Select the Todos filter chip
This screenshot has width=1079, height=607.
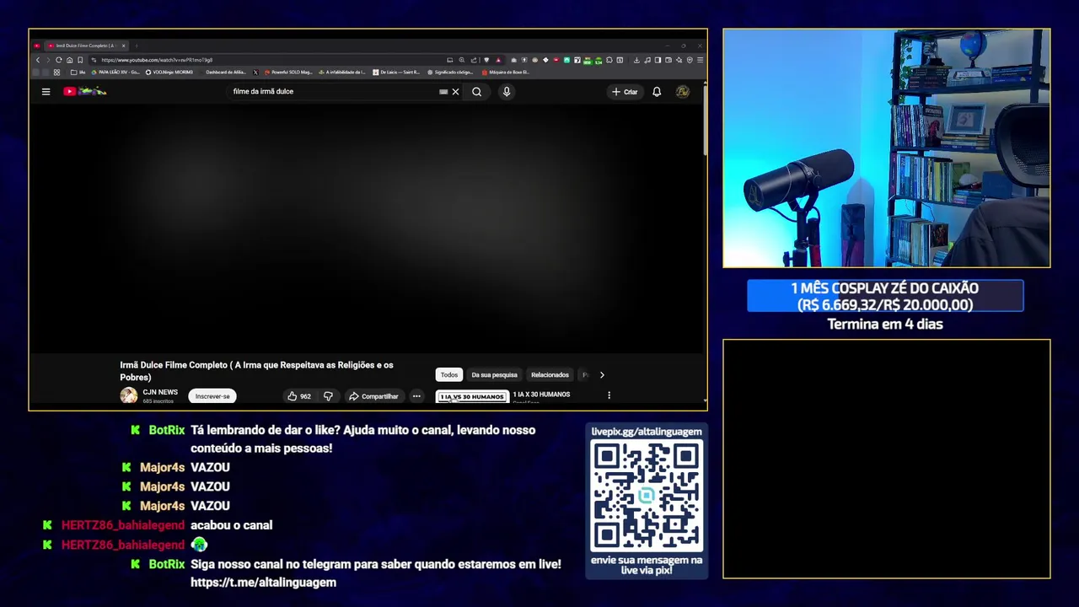pos(449,375)
